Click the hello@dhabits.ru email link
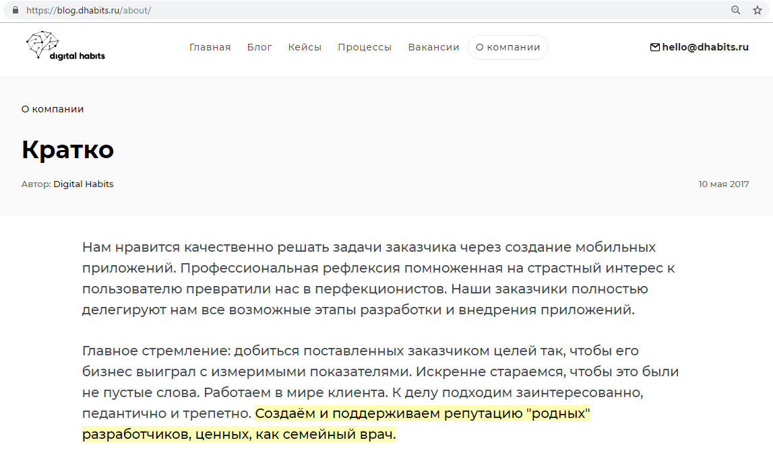Viewport: 773px width, 459px height. click(x=705, y=47)
